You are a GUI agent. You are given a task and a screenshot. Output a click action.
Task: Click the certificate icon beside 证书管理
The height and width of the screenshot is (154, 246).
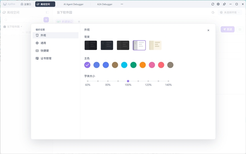point(37,58)
